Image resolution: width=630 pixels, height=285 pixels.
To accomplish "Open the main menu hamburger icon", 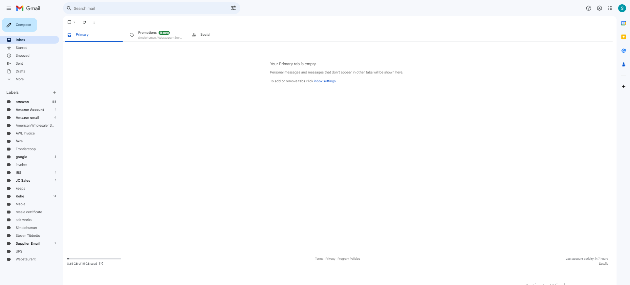I will (x=9, y=8).
